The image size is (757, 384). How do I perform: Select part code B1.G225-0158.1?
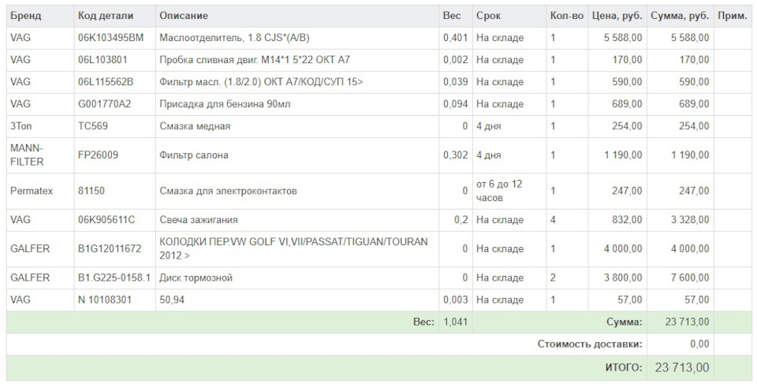(x=114, y=278)
